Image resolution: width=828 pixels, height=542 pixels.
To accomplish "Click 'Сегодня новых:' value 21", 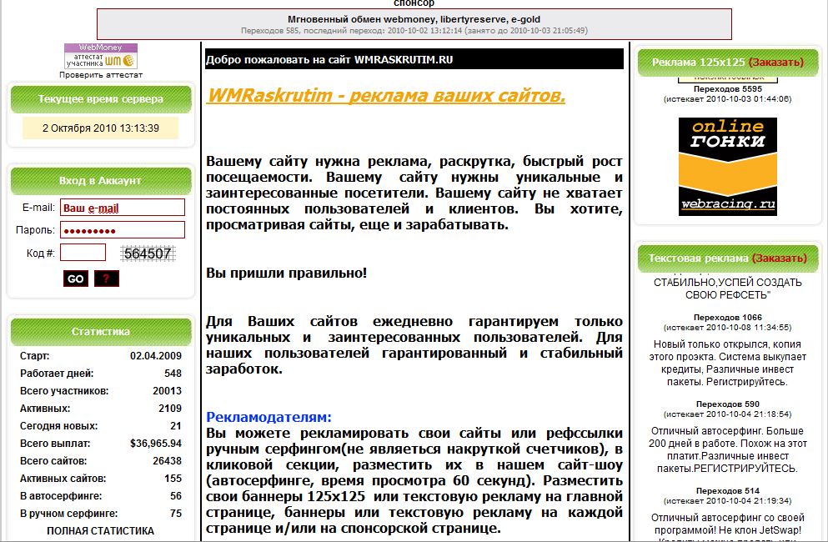I will (176, 426).
